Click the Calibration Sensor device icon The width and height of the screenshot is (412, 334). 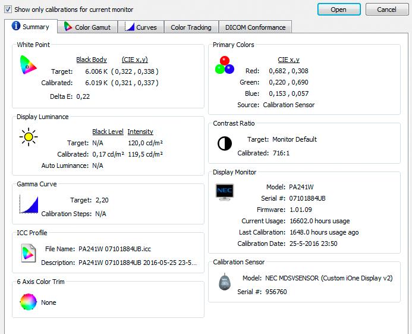tap(225, 282)
